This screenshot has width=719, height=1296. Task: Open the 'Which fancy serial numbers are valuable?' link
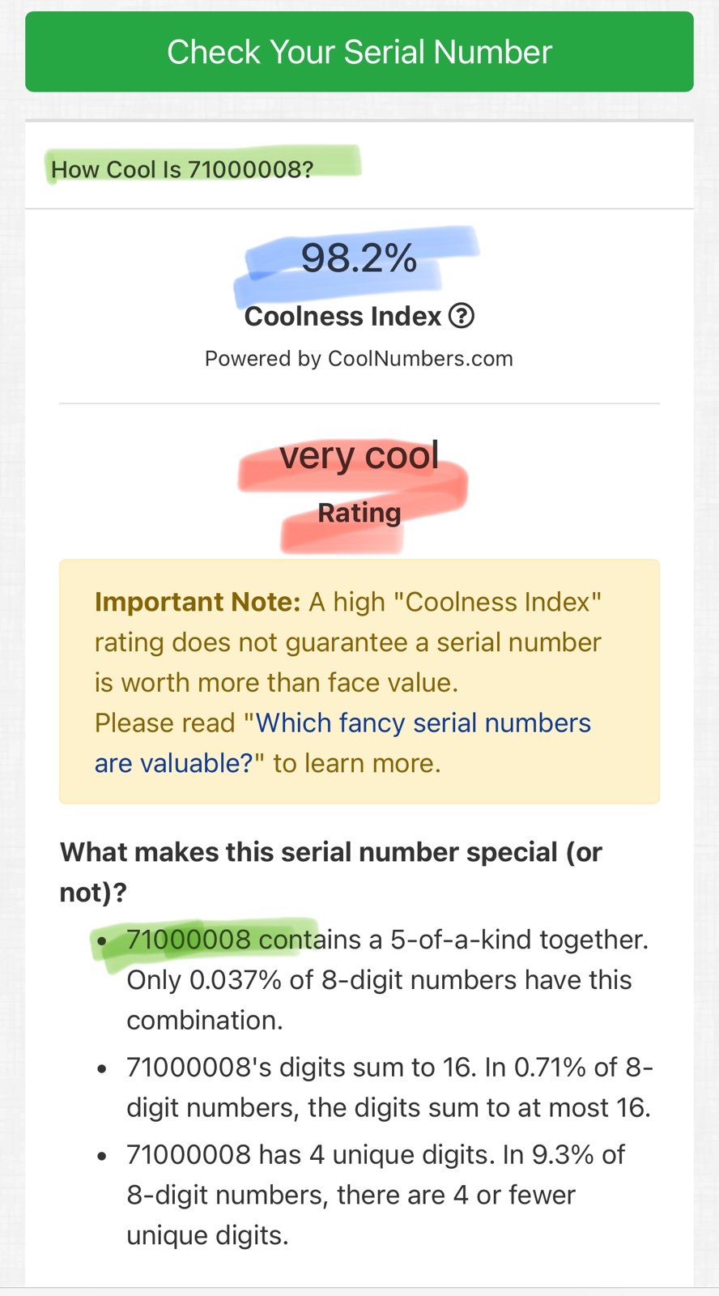pos(423,723)
